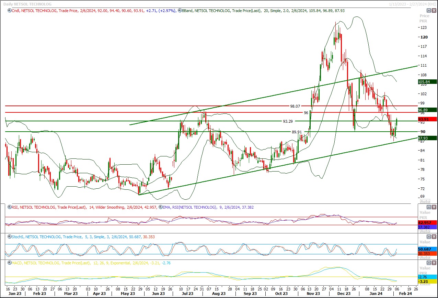Toggle Auto scale on RSI axis
This screenshot has width=438, height=298.
click(425, 231)
